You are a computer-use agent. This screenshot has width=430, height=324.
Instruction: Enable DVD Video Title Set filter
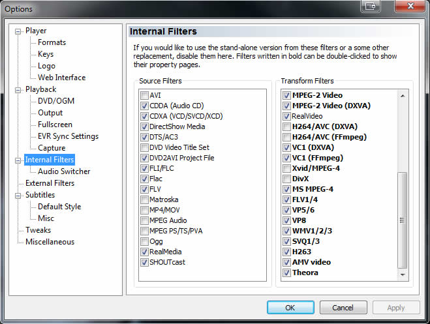tap(144, 147)
